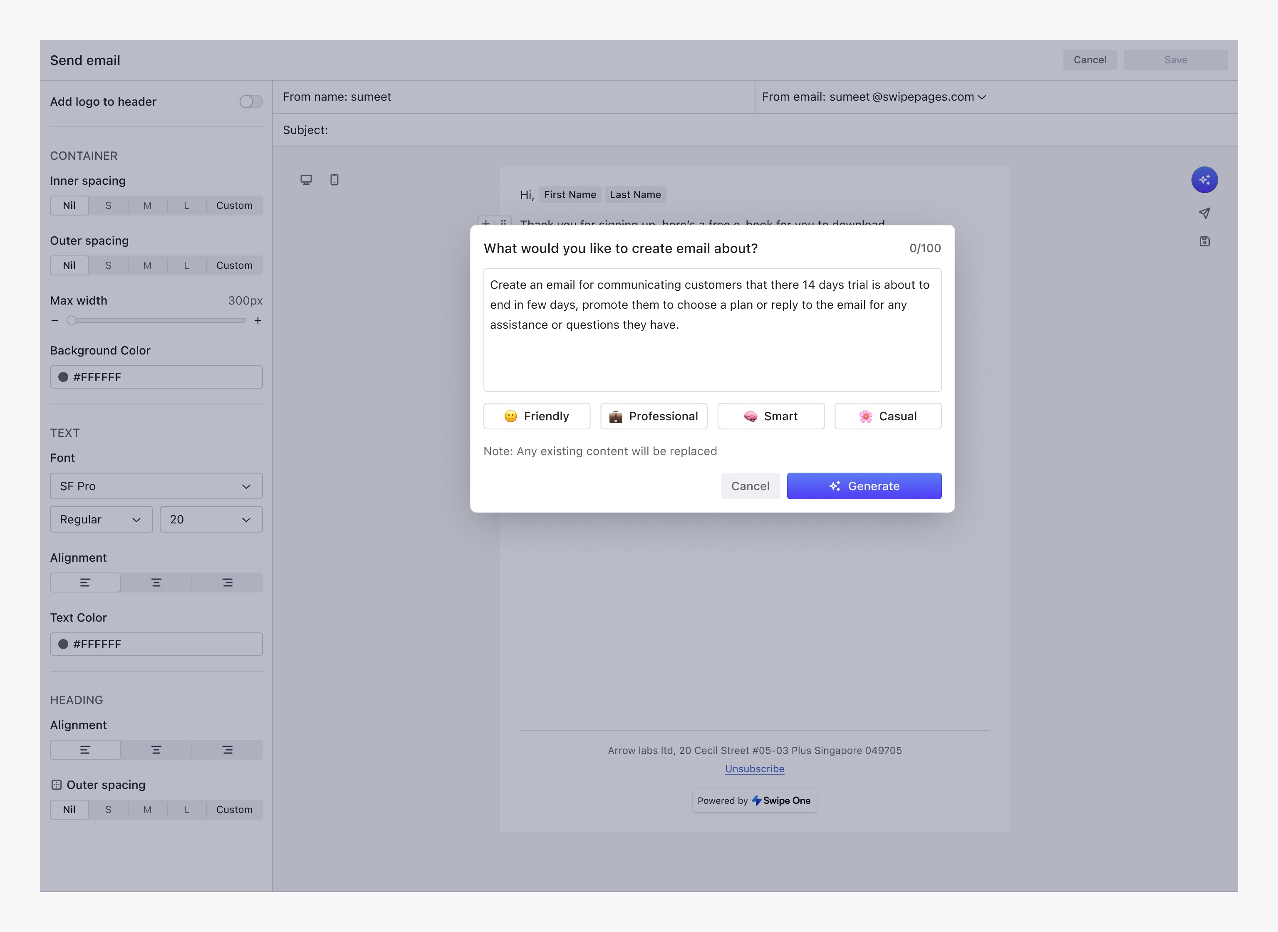Select S for Container Outer spacing
The height and width of the screenshot is (932, 1278).
[x=108, y=265]
